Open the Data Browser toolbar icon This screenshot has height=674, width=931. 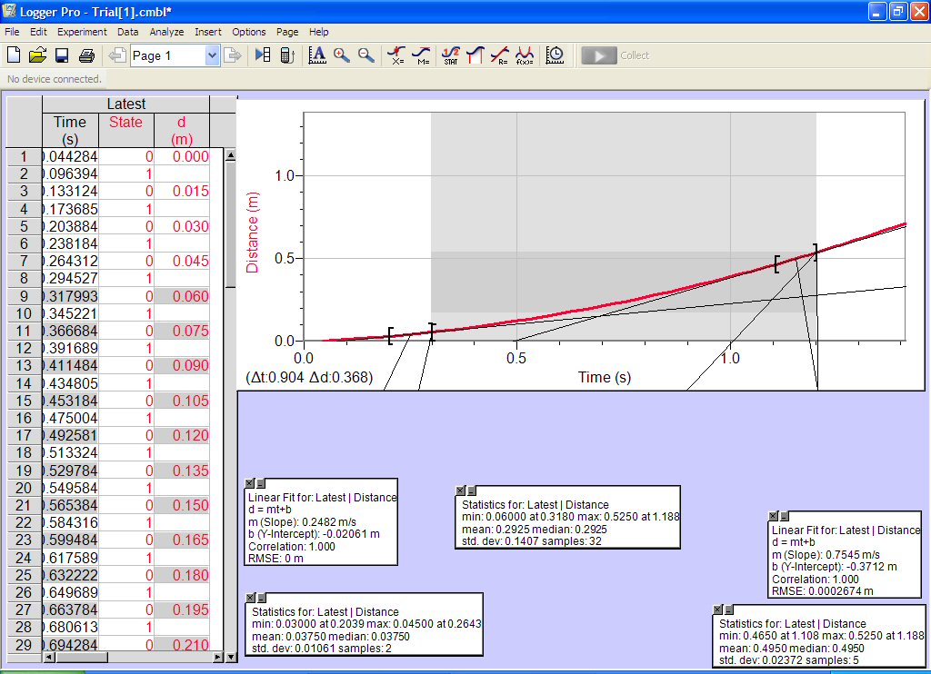click(x=263, y=55)
